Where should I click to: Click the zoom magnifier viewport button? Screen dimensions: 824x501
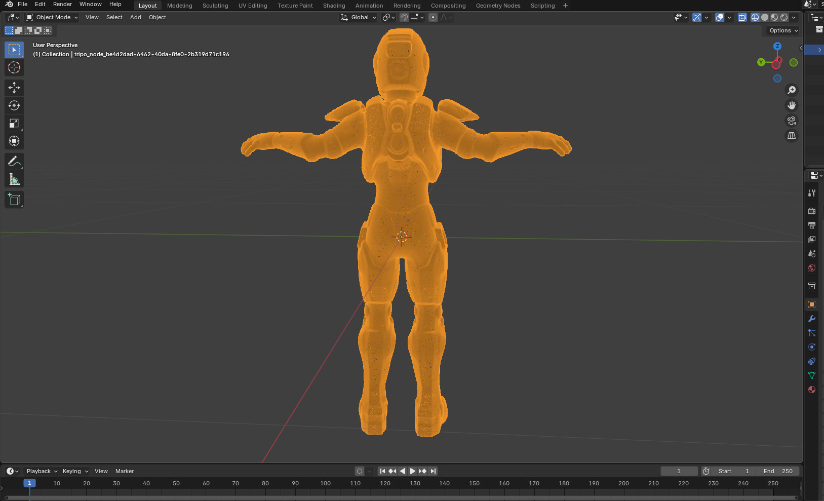pyautogui.click(x=792, y=90)
